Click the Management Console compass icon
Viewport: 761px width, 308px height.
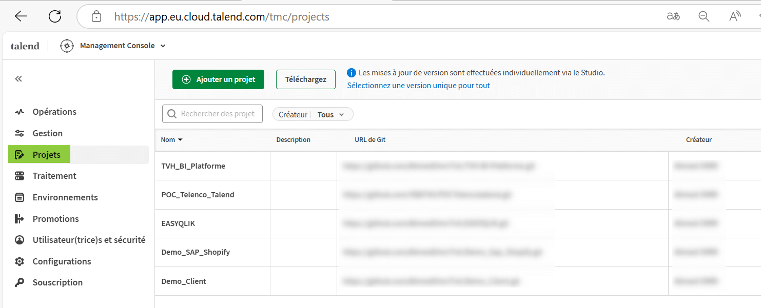[x=67, y=46]
